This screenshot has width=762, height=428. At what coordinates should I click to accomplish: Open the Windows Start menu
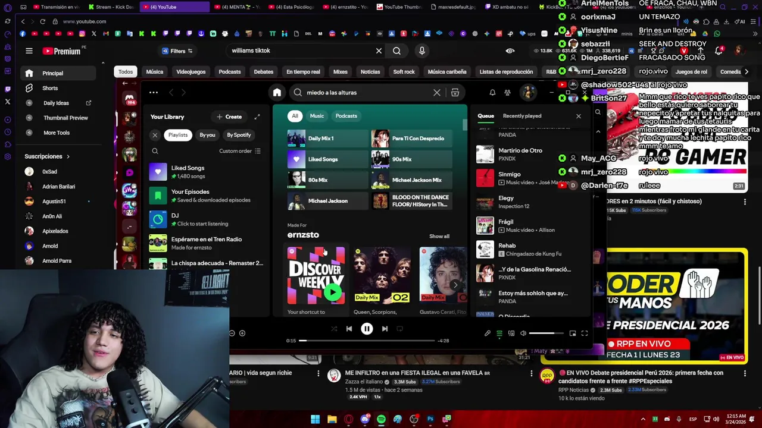pos(315,419)
